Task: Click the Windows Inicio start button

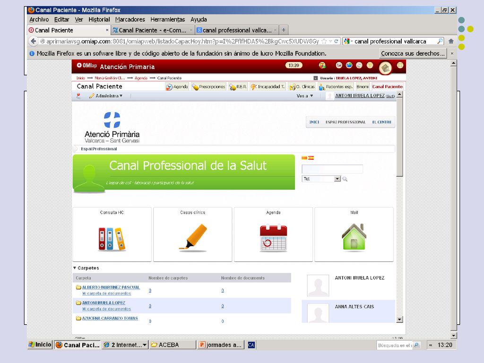Action: click(40, 345)
